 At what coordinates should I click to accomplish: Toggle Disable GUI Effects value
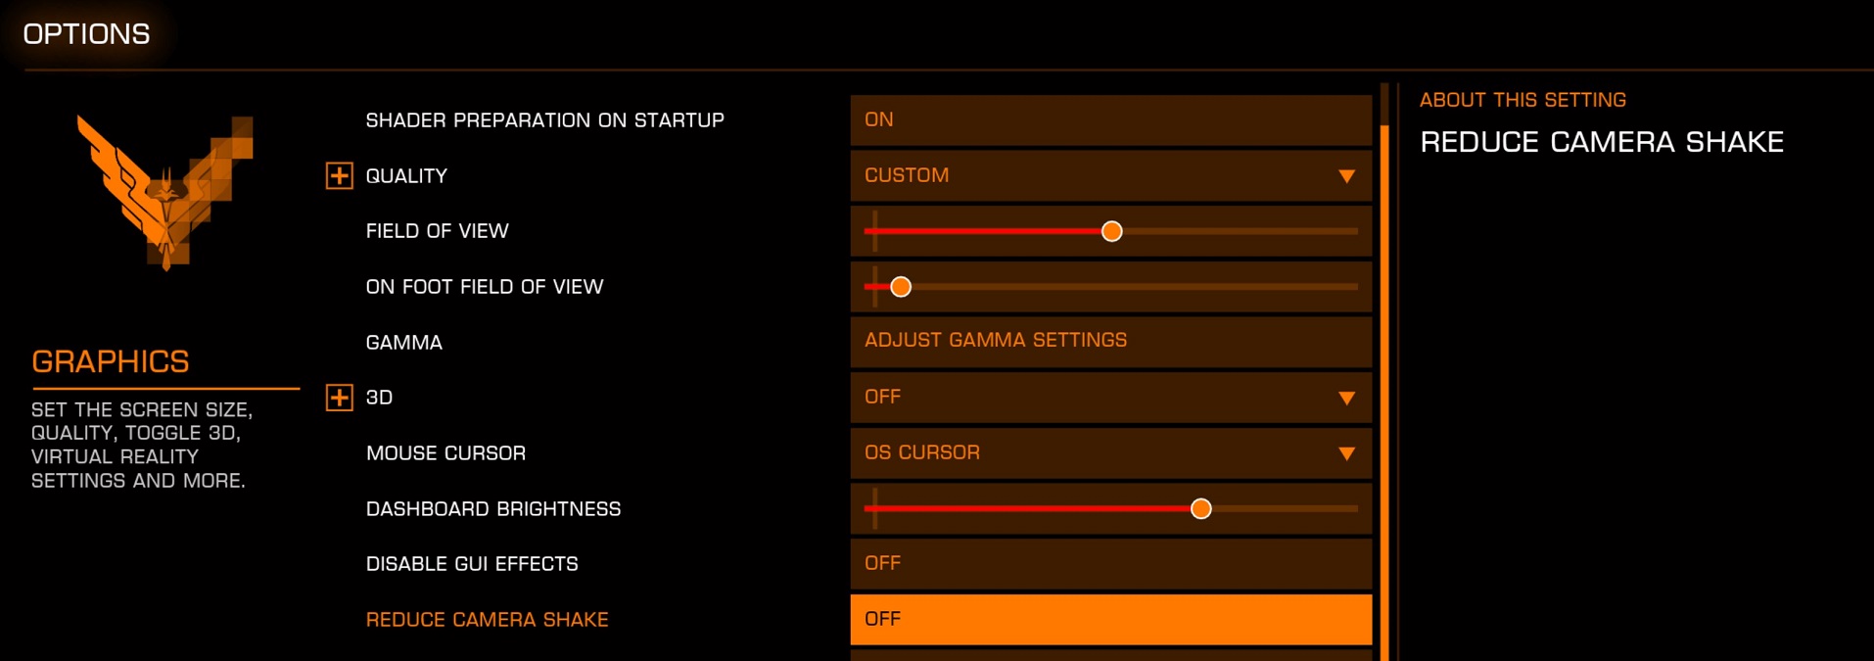click(x=1110, y=563)
